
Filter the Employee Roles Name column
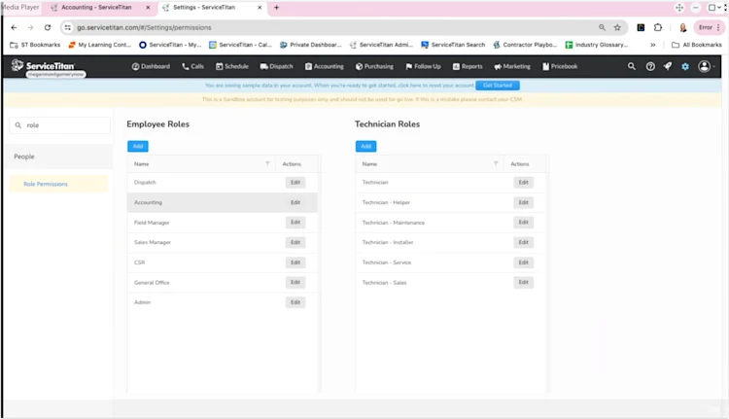pyautogui.click(x=267, y=163)
